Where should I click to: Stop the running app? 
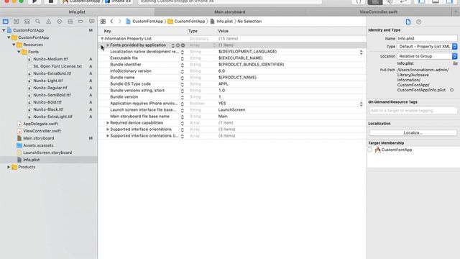[x=51, y=1]
